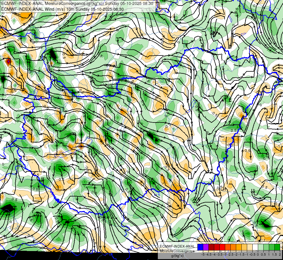Viewport: 283px width, 260px height.
Task: Click the MoistureConvergence title line at top
Action: click(x=77, y=3)
